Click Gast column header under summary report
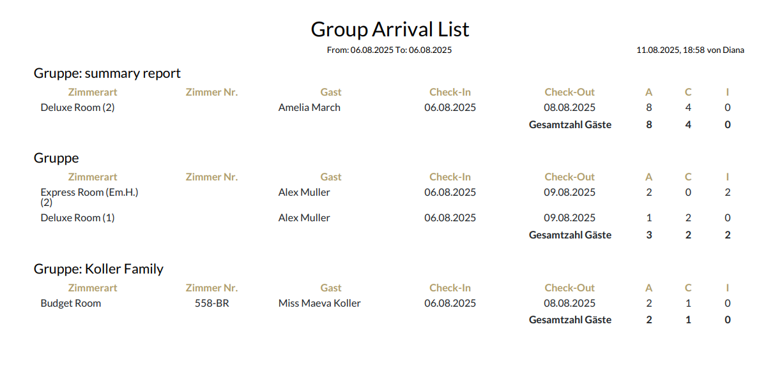Screen dimensions: 782x366 331,92
